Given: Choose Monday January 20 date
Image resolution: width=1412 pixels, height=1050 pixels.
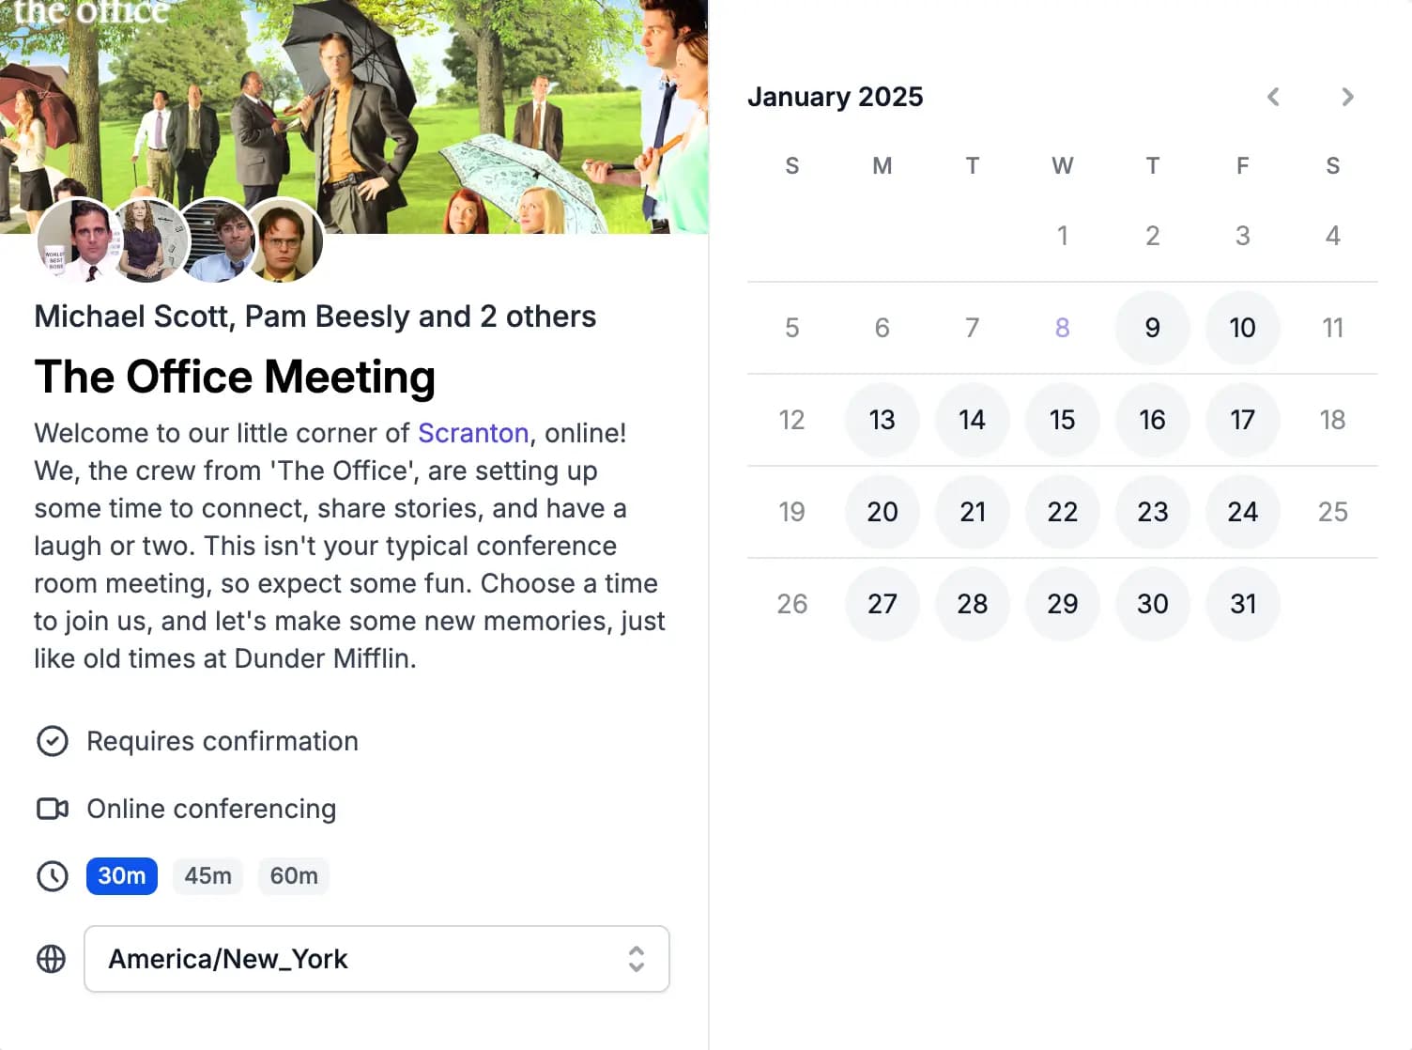Looking at the screenshot, I should click(x=882, y=512).
